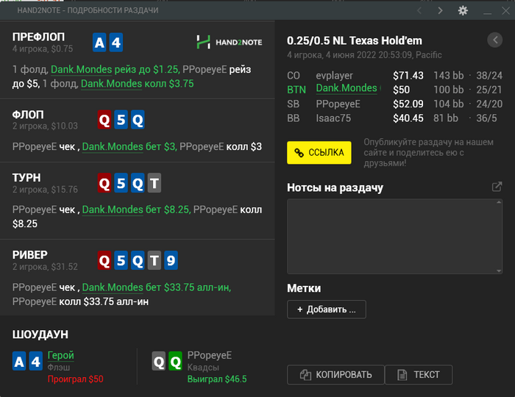Select PPopeyeE in the SB row
Image resolution: width=515 pixels, height=397 pixels.
pos(338,104)
